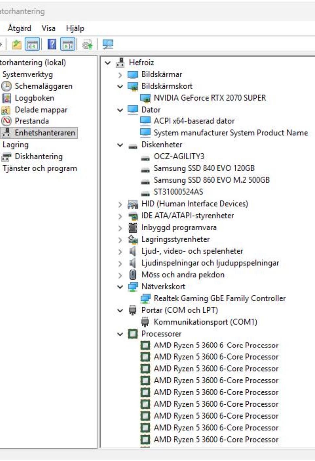This screenshot has height=461, width=315.
Task: Select Tjänster och program in sidebar
Action: coord(40,168)
